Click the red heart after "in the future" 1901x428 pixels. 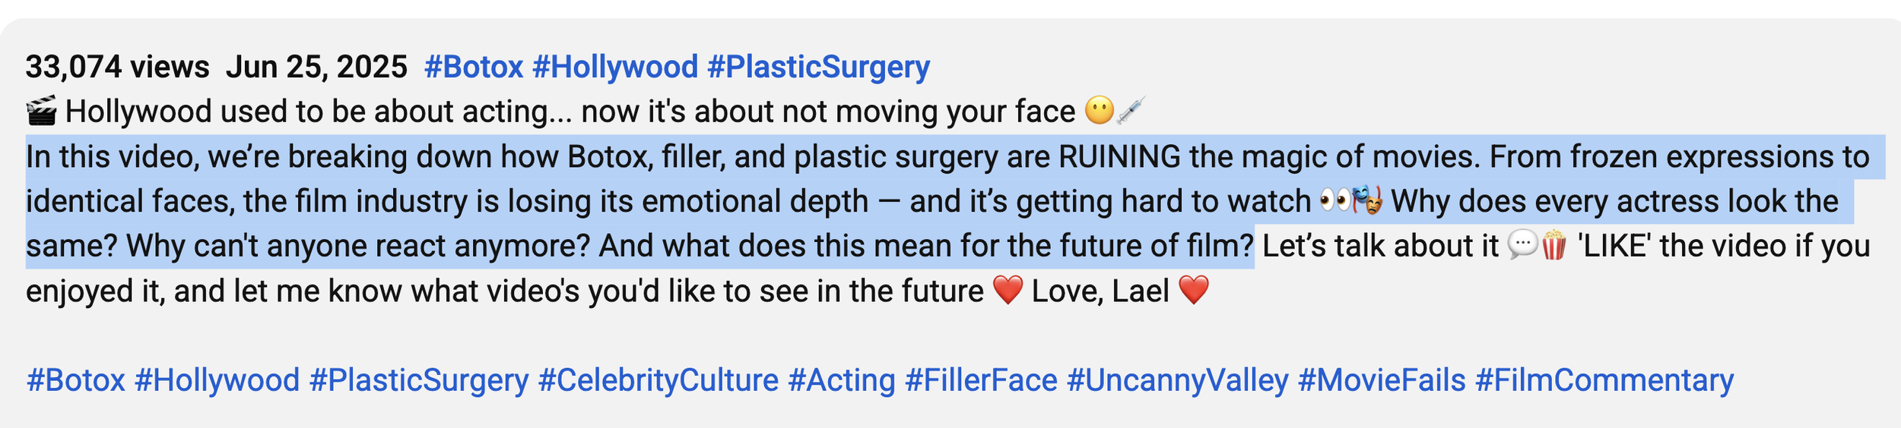tap(1008, 290)
